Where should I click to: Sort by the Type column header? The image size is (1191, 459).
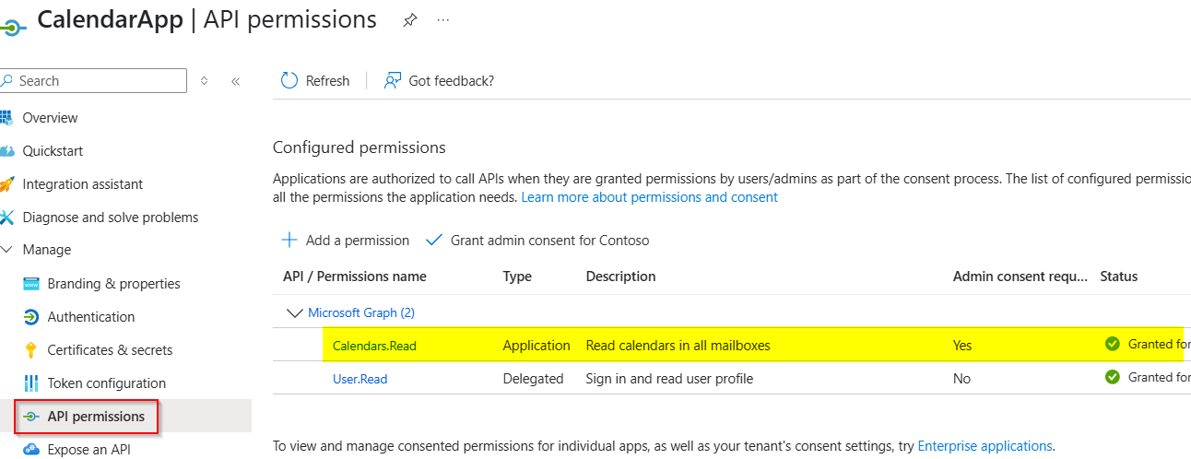point(517,277)
